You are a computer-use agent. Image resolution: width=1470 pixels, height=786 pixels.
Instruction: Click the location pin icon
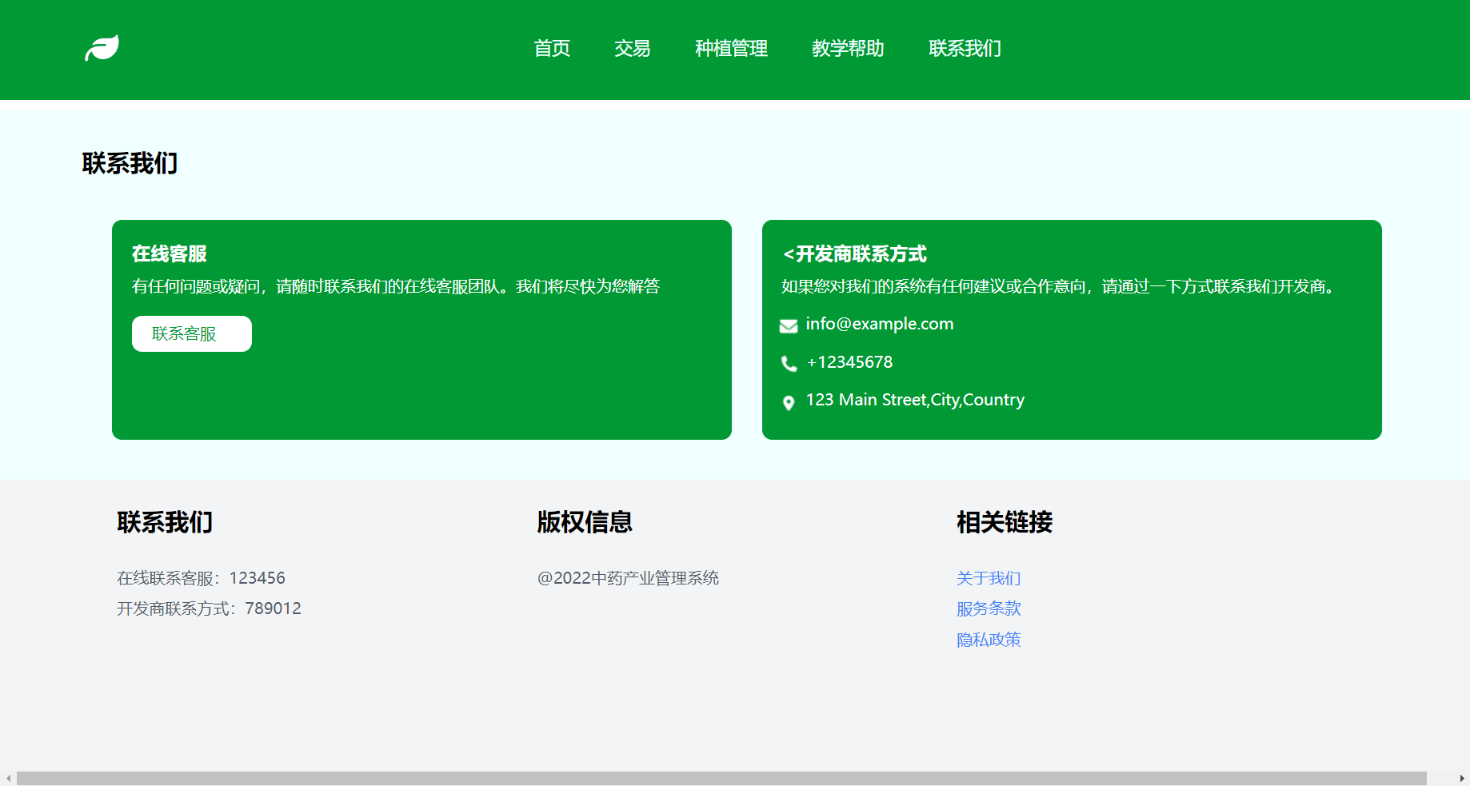click(x=789, y=402)
